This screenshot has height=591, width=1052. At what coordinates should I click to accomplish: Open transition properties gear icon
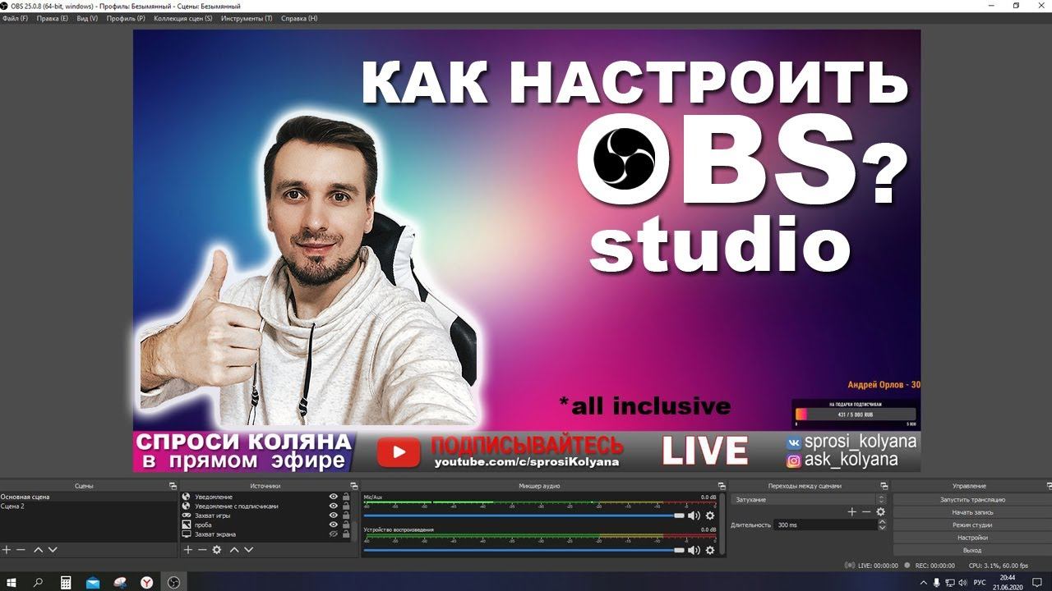(x=880, y=512)
